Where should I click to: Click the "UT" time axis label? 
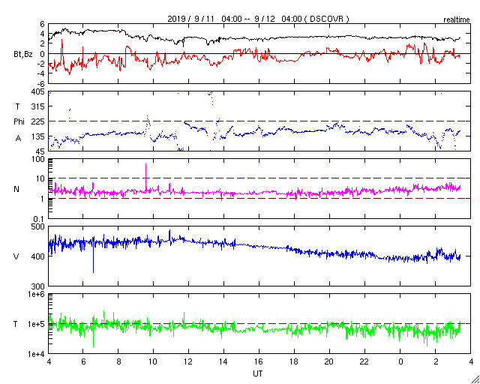coord(257,374)
